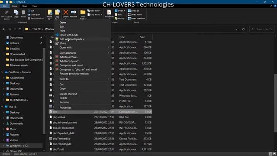Open address bar history dropdown

(236, 29)
